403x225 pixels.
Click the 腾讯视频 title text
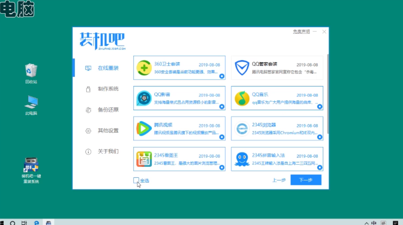pyautogui.click(x=163, y=125)
